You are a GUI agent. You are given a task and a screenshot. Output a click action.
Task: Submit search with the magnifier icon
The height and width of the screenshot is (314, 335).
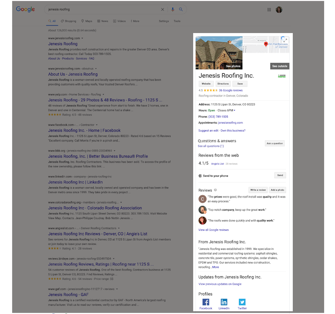pyautogui.click(x=181, y=9)
